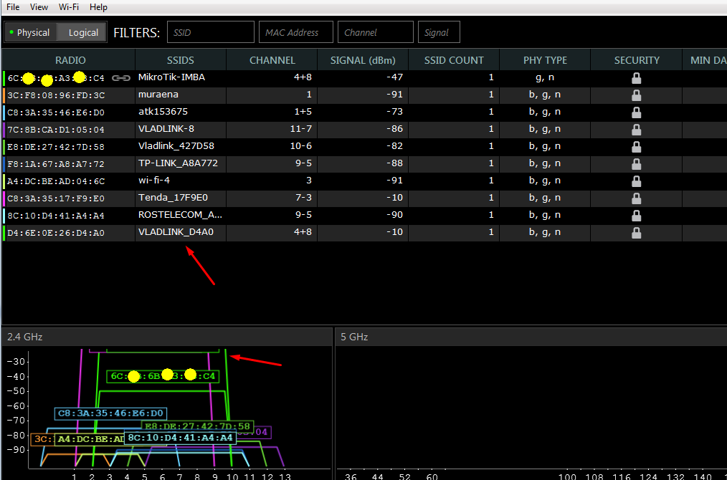This screenshot has height=480, width=727.
Task: Click signal value -73 of atk153675
Action: [x=394, y=112]
